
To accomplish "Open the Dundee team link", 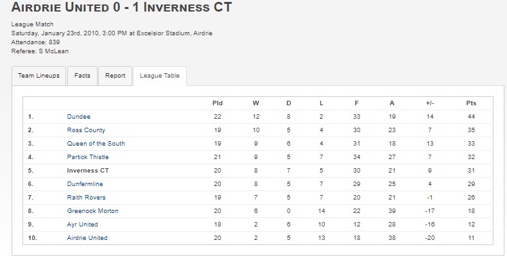I will click(x=78, y=117).
